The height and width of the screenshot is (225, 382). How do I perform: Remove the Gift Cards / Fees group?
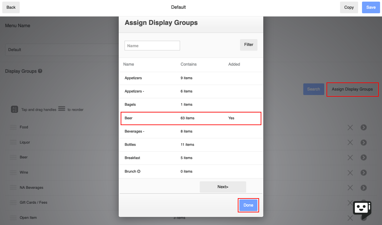[x=350, y=202]
